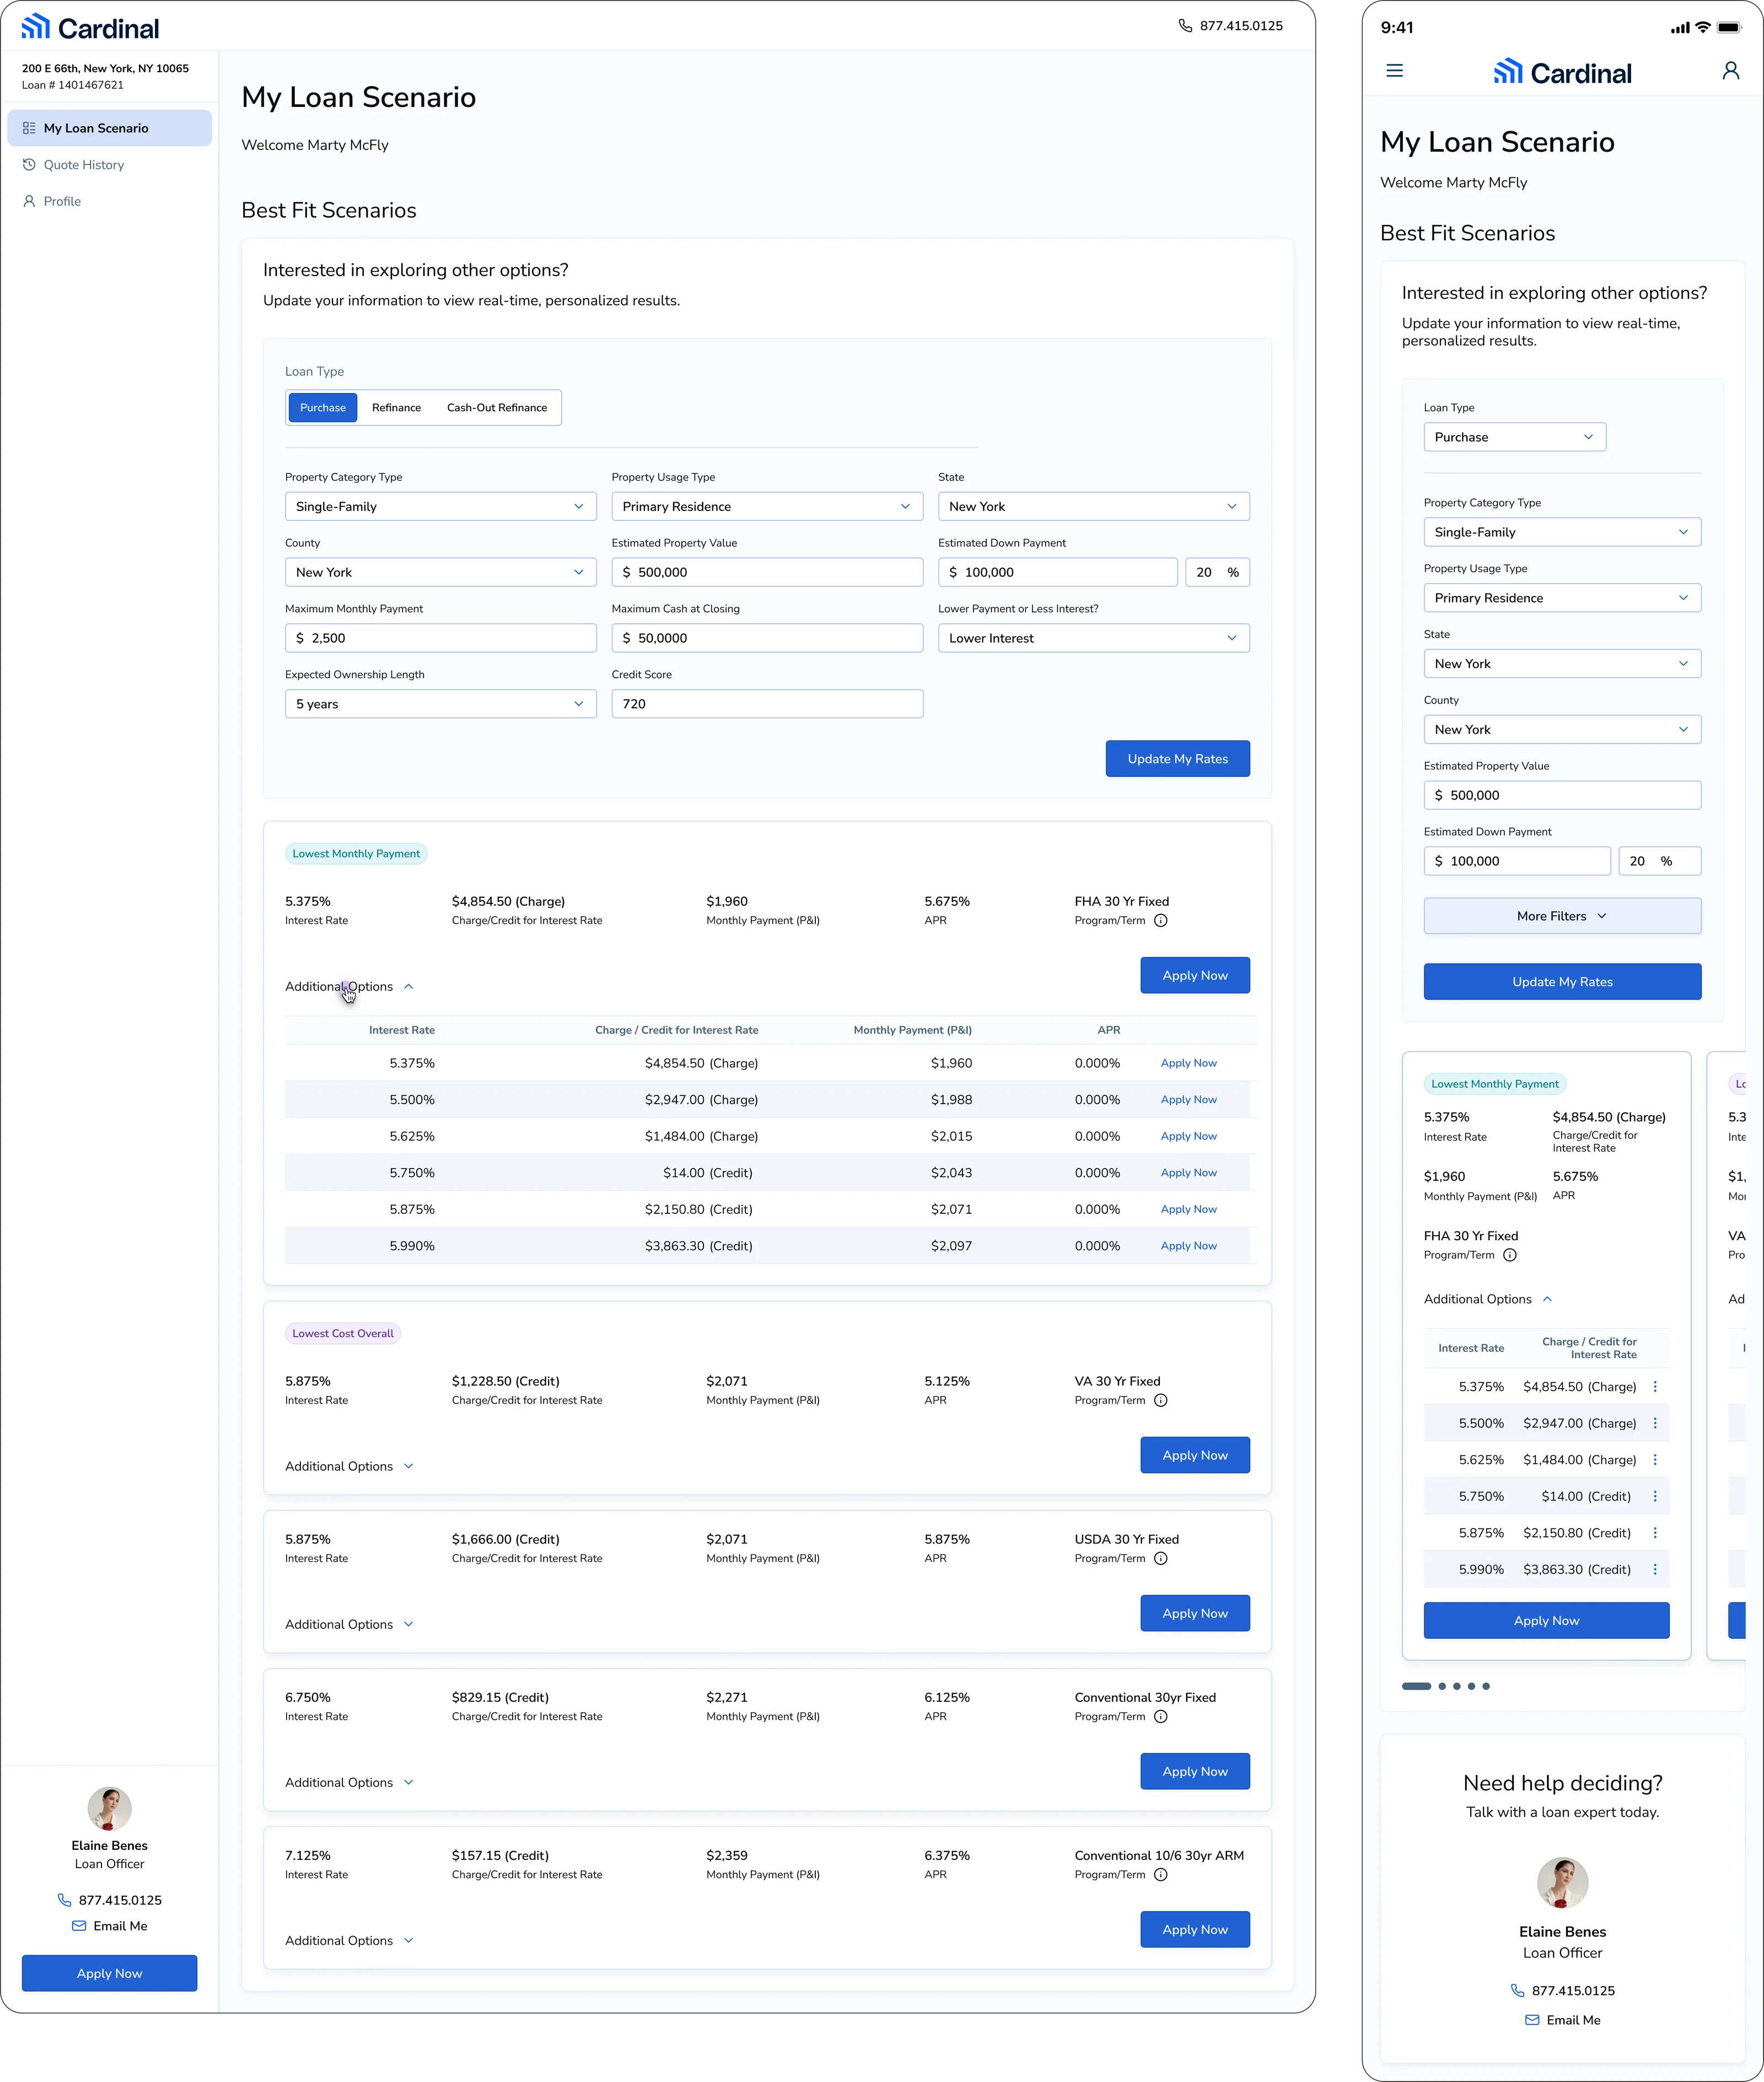Screen dimensions: 1764x2082
Task: Click info icon for USDA 30 Yr Fixed Program/Term
Action: coord(1160,1559)
